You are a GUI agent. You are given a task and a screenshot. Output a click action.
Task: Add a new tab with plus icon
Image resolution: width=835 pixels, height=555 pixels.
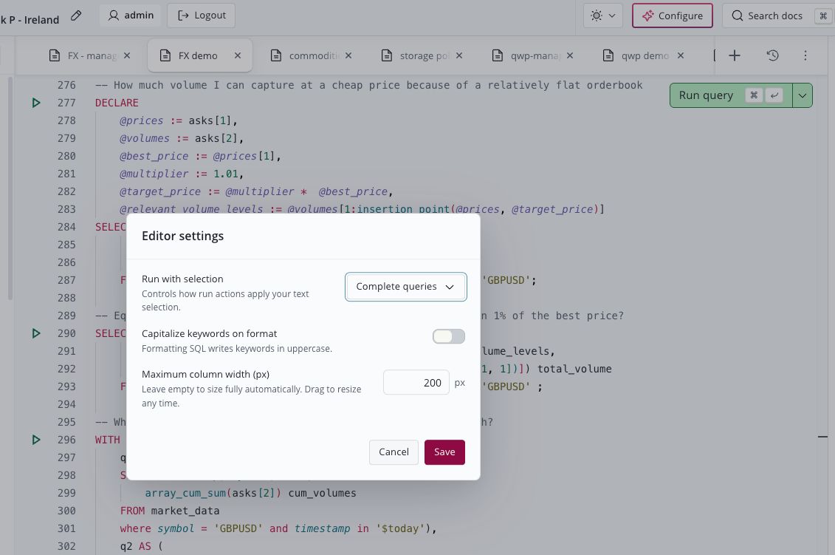[x=735, y=55]
